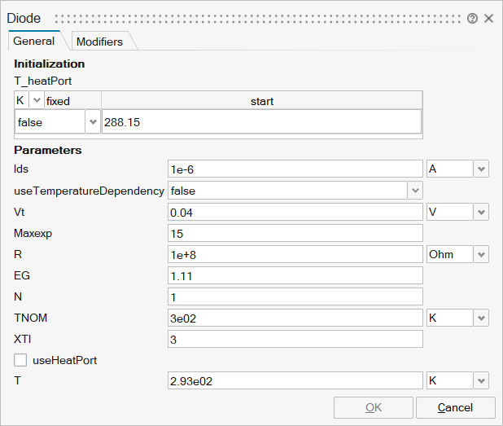Click the Maxexp value field
This screenshot has height=426, width=503.
click(x=295, y=233)
